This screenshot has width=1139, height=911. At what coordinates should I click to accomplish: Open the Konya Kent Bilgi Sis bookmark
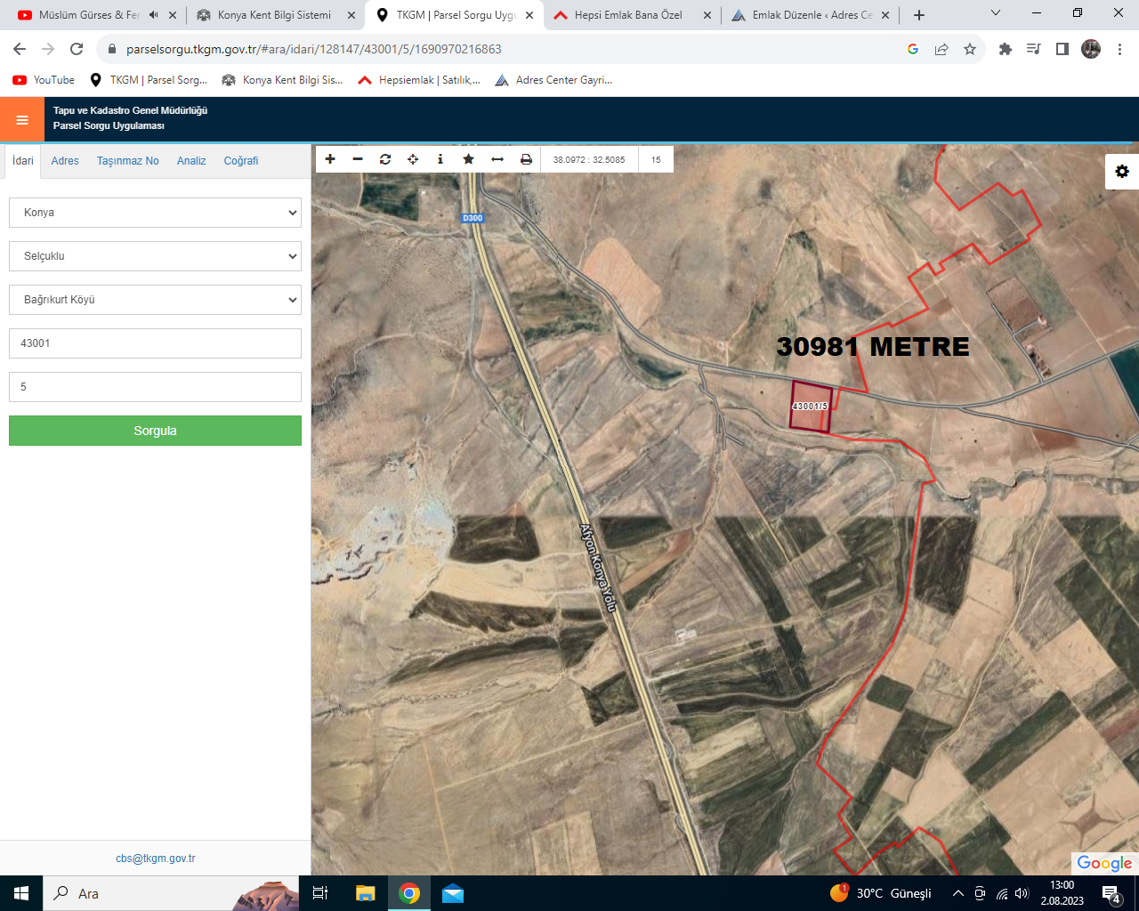pos(282,80)
